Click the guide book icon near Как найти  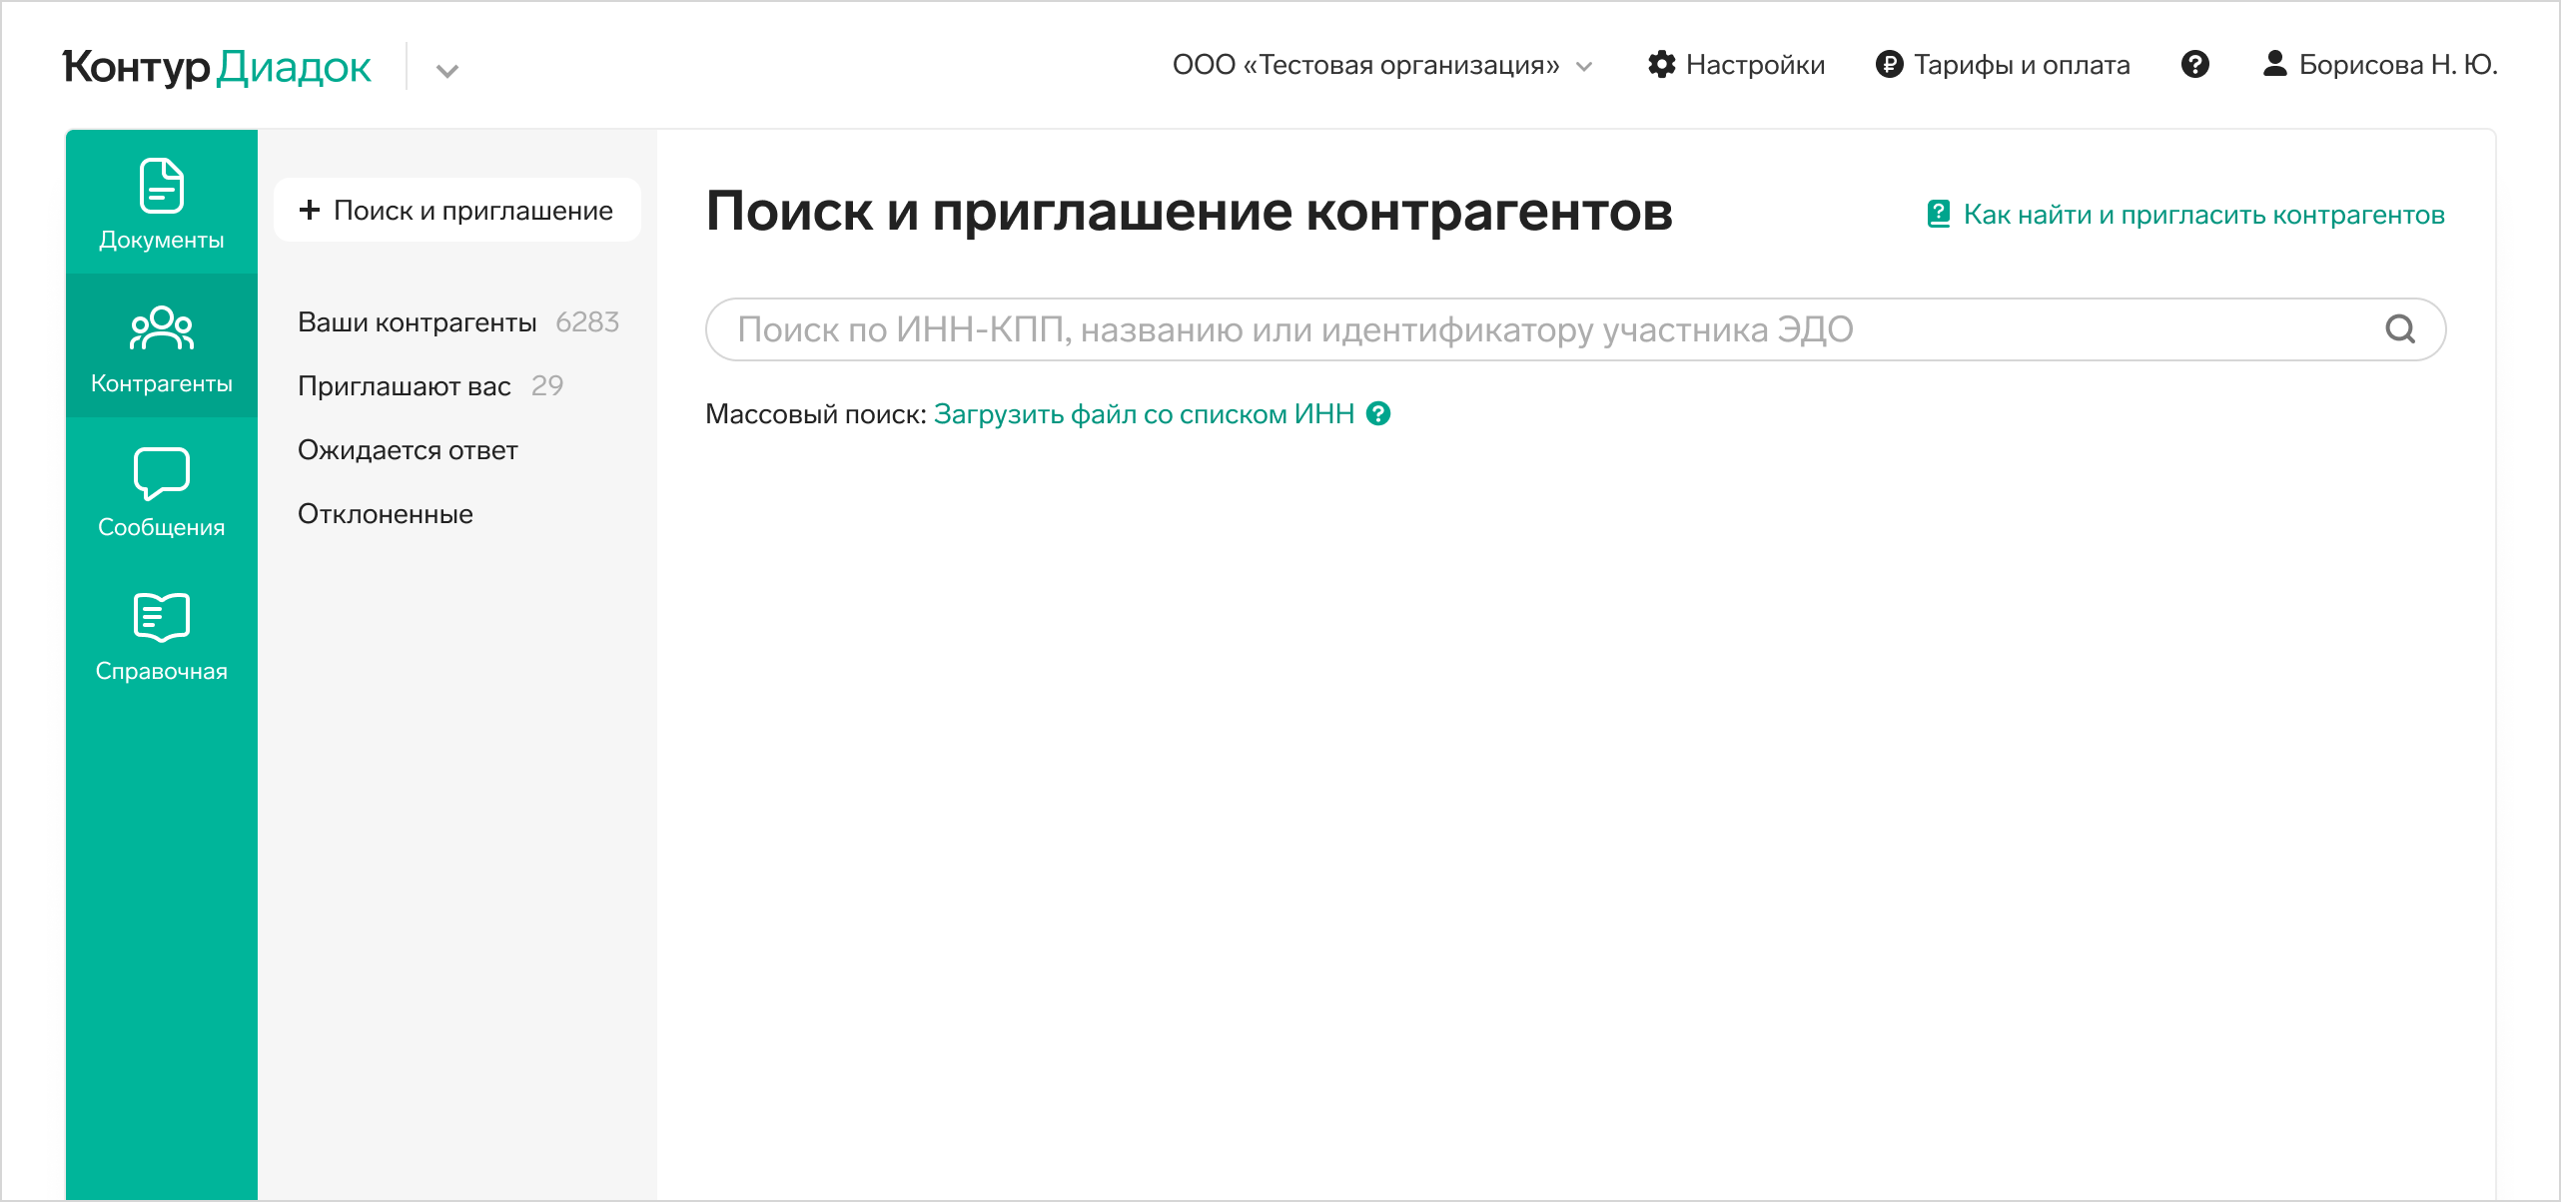(1939, 214)
